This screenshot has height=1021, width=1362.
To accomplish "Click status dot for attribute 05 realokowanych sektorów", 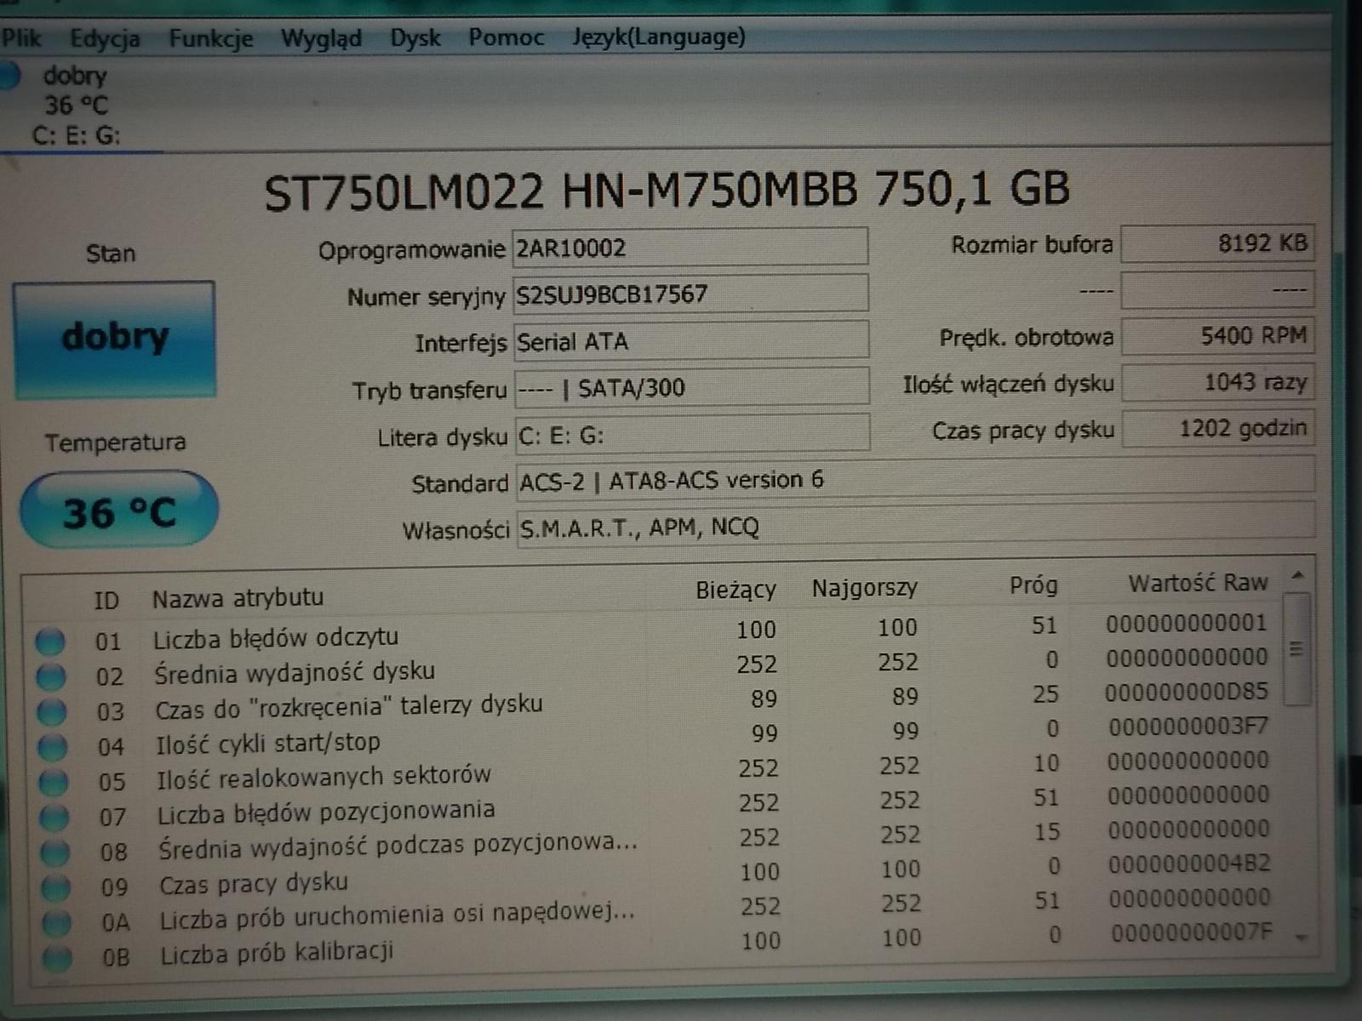I will pos(54,782).
